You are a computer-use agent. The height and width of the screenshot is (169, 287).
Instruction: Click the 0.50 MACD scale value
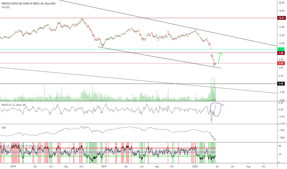(x=281, y=103)
